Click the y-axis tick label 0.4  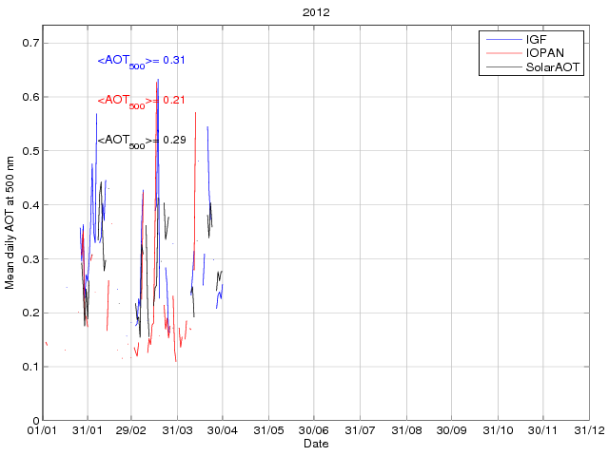(30, 205)
